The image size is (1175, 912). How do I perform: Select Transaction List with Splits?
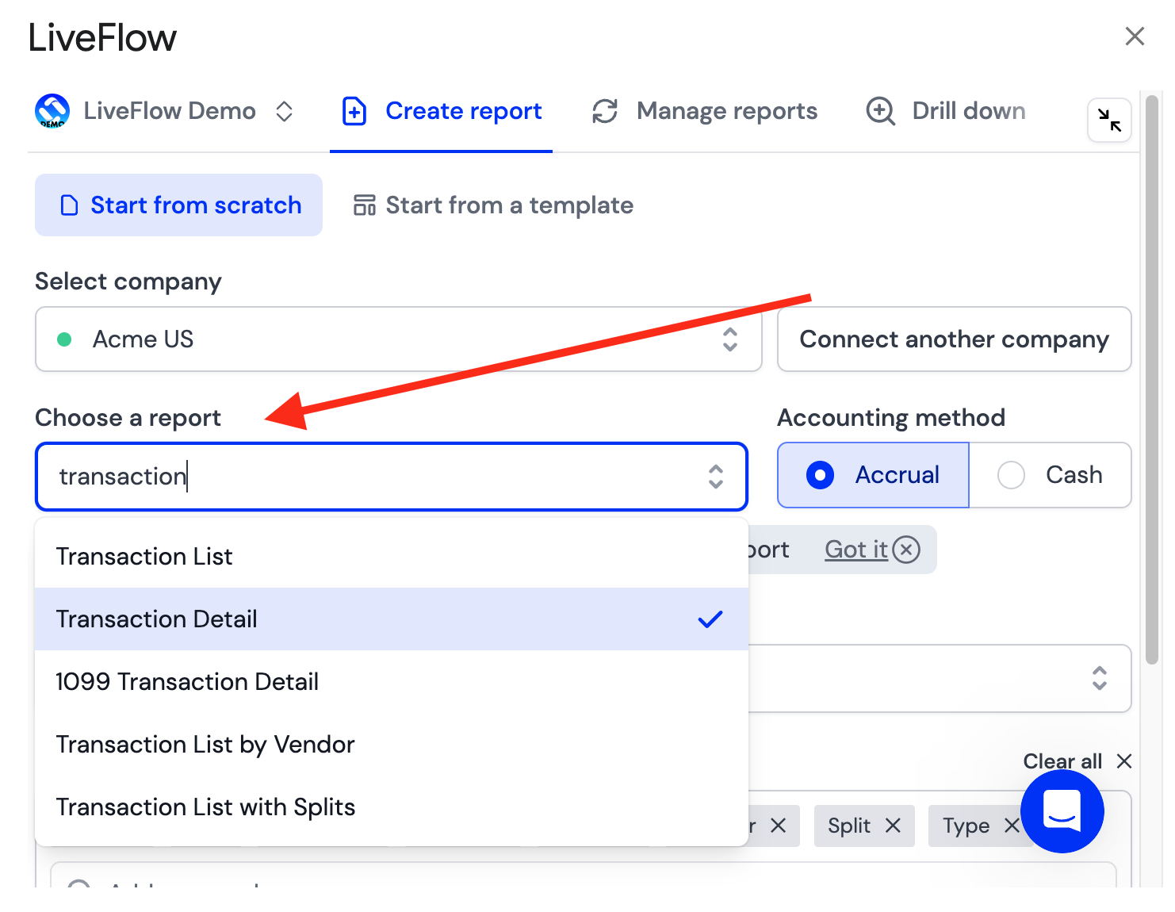(392, 807)
